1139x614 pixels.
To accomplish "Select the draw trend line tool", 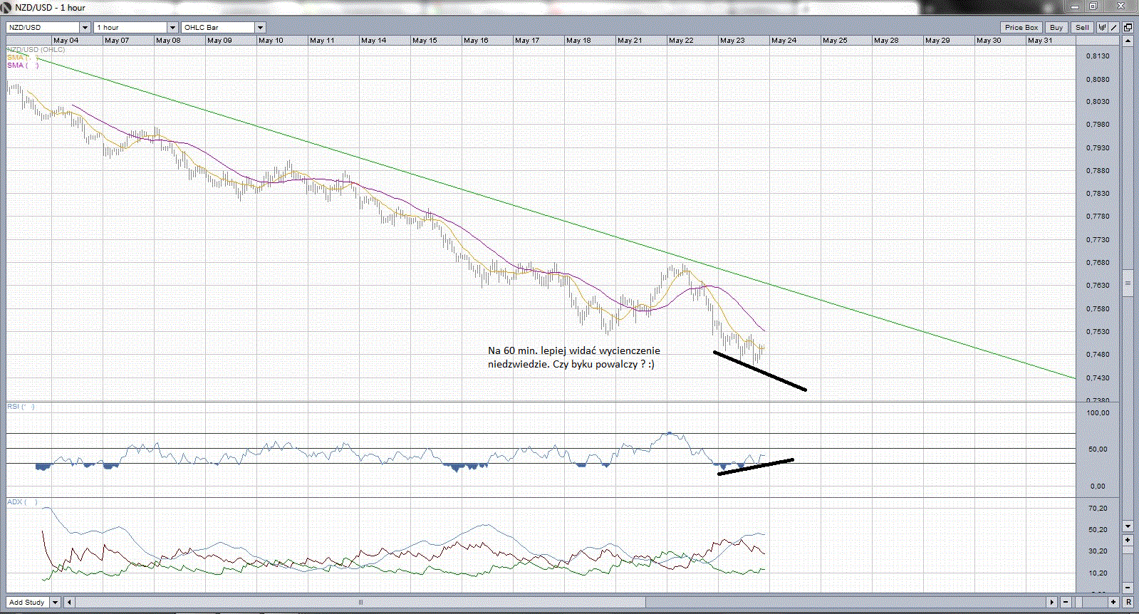I will click(x=1114, y=28).
